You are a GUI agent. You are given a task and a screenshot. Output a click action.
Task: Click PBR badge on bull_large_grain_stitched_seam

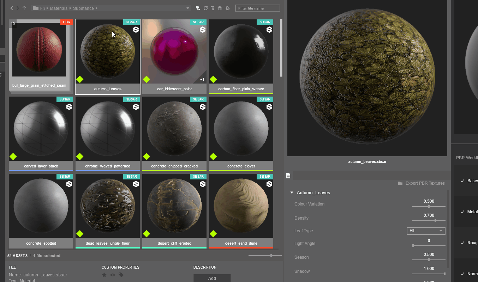click(x=66, y=22)
